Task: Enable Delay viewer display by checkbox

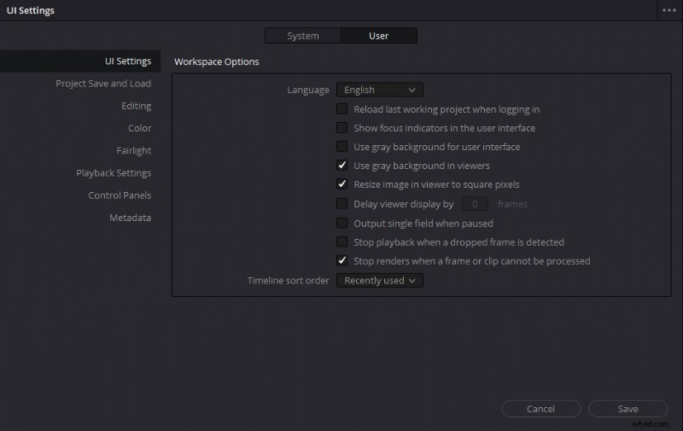Action: 342,203
